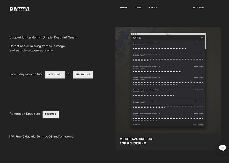The image size is (229, 163).
Task: Click the '47 sequences' status text
Action: 136,124
